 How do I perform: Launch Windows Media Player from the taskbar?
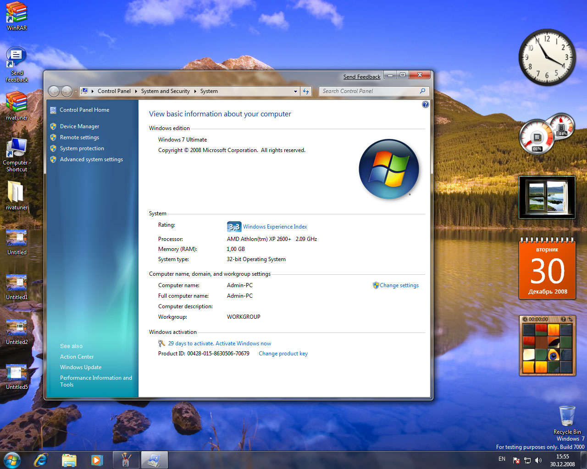click(97, 460)
